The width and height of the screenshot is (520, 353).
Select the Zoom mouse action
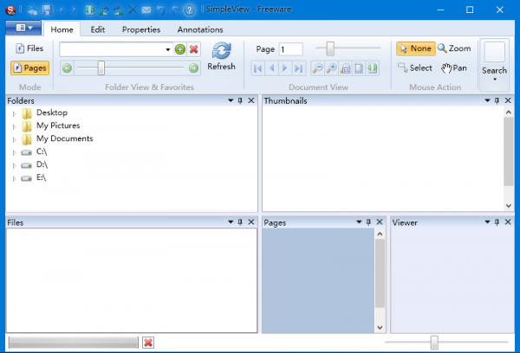click(454, 48)
